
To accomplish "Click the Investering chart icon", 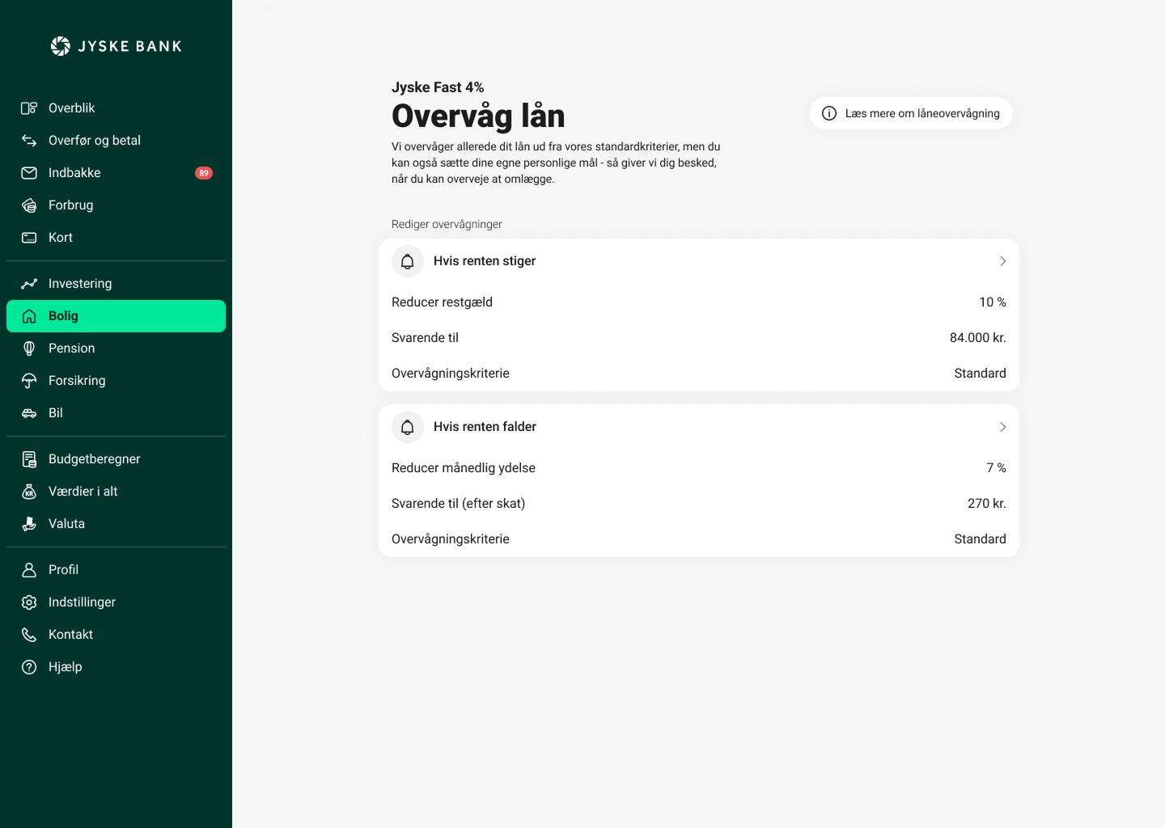I will [29, 284].
